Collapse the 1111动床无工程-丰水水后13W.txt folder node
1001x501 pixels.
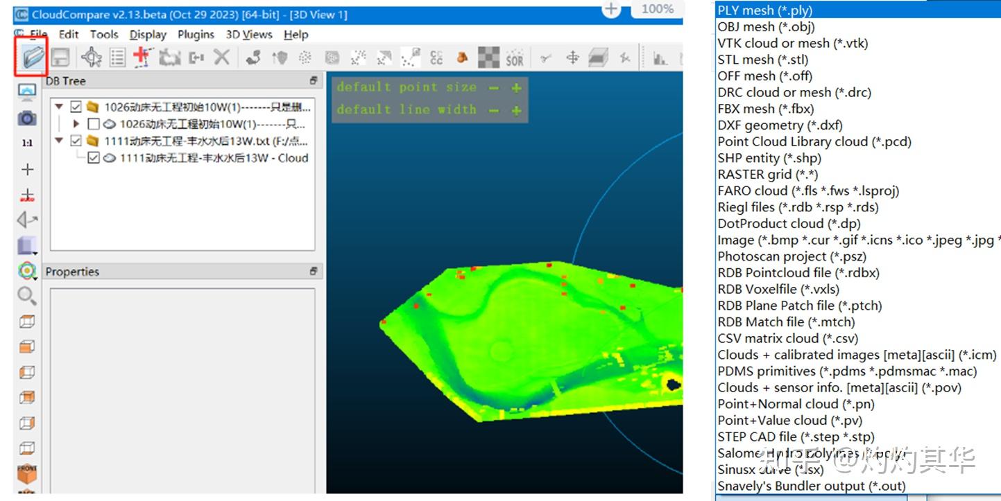point(59,141)
